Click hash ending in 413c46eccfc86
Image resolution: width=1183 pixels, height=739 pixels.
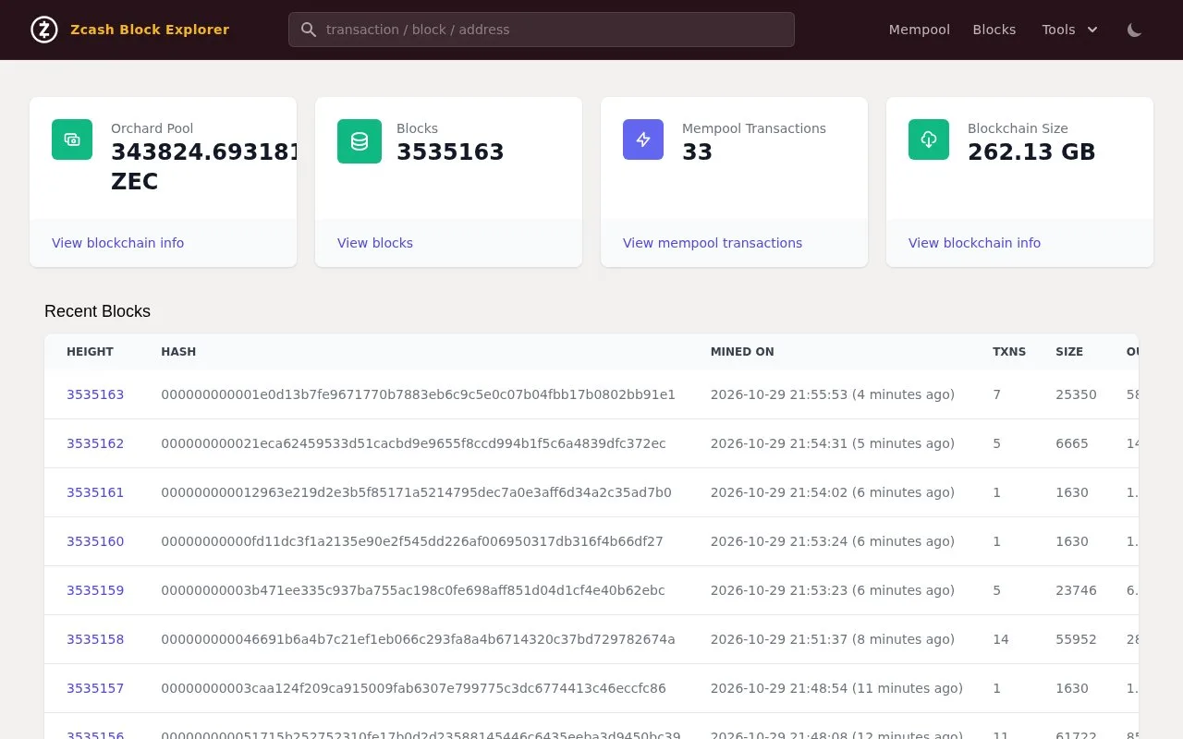coord(413,688)
